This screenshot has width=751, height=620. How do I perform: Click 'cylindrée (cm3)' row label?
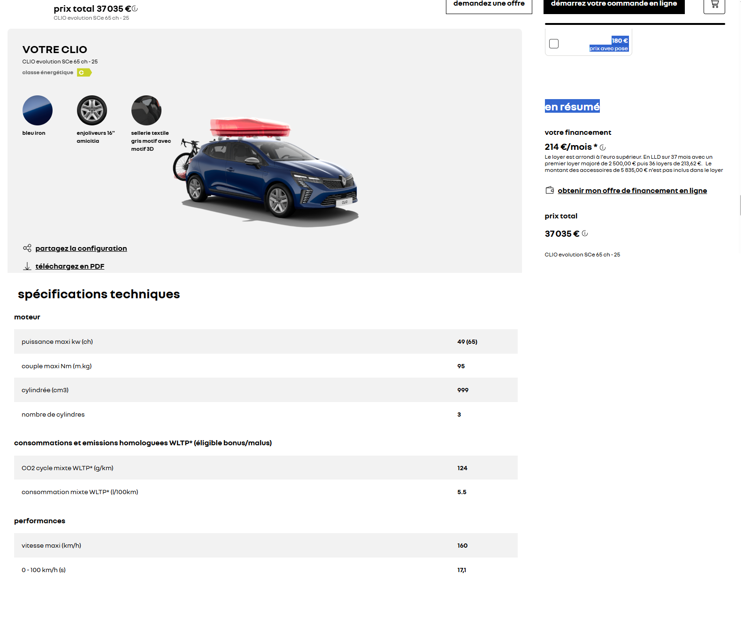coord(45,390)
